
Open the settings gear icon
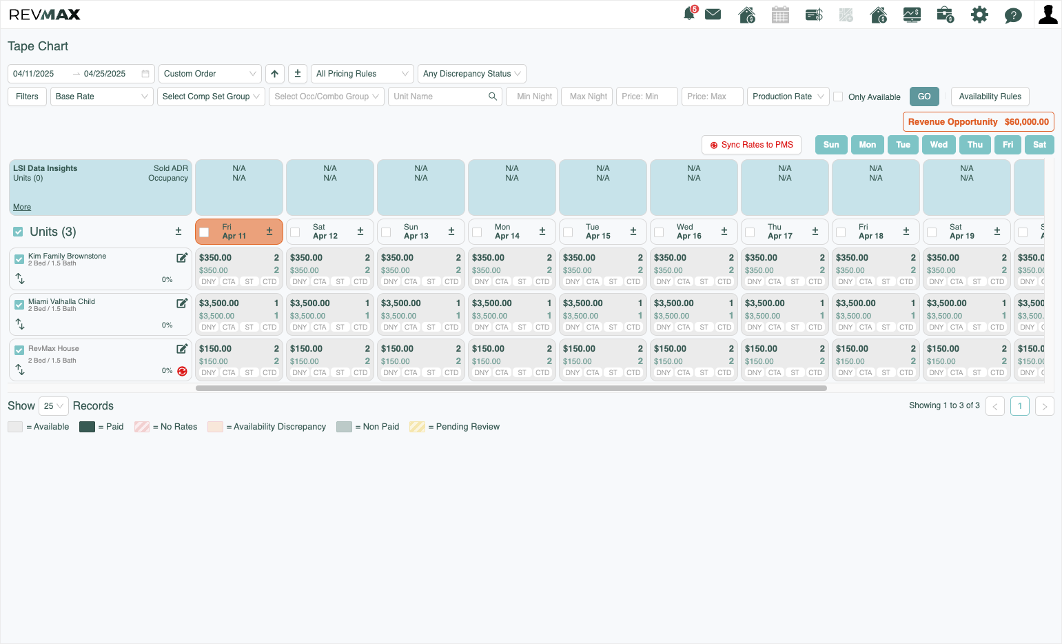click(979, 14)
